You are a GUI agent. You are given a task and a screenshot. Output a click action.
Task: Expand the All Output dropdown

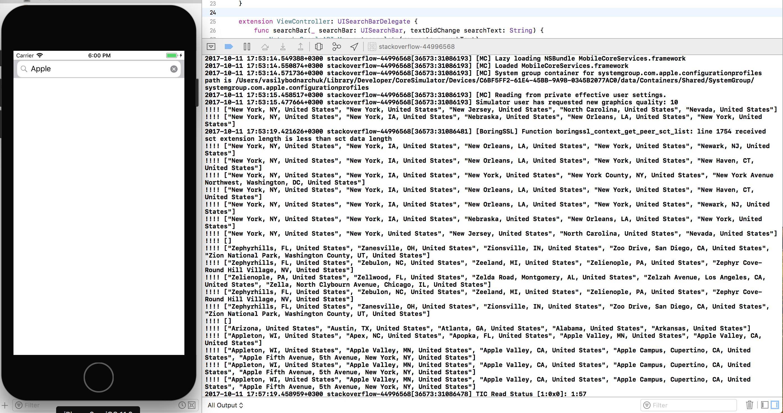[225, 405]
